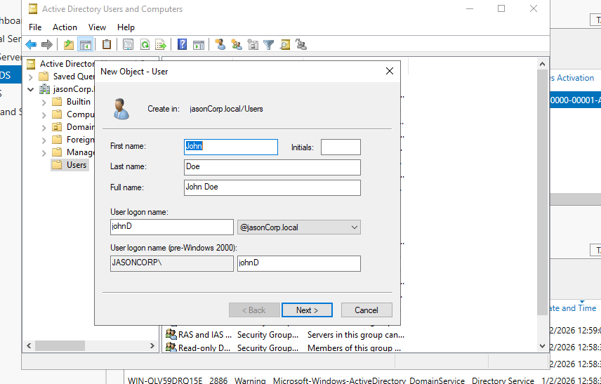The height and width of the screenshot is (384, 601).
Task: Click the Export List toolbar icon
Action: pyautogui.click(x=161, y=44)
